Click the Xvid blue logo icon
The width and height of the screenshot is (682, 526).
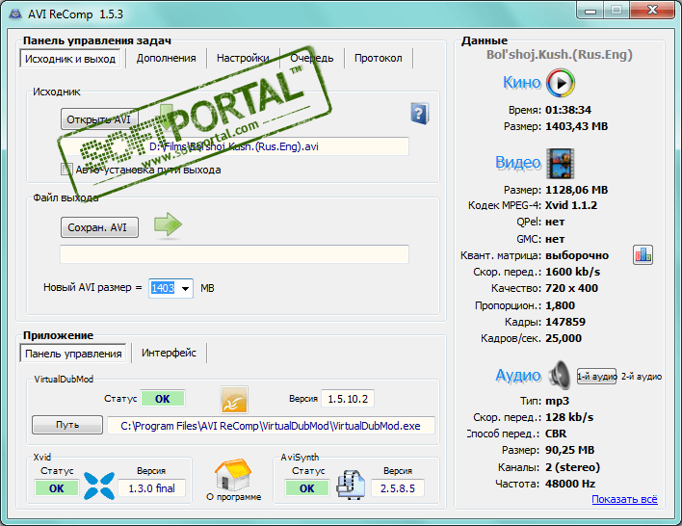coord(98,486)
